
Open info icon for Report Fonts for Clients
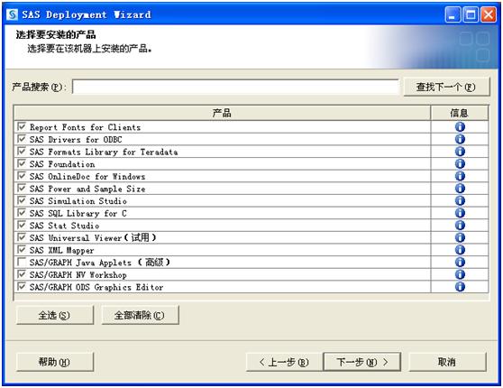click(460, 127)
